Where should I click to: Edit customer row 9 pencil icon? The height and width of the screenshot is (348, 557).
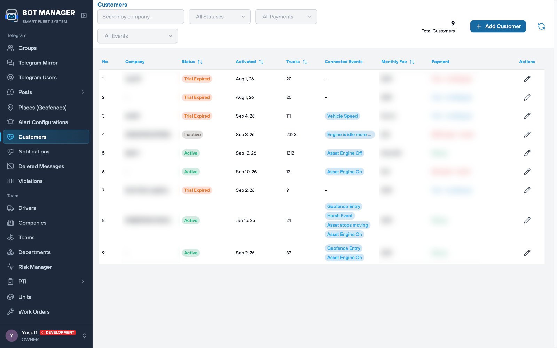(x=527, y=253)
